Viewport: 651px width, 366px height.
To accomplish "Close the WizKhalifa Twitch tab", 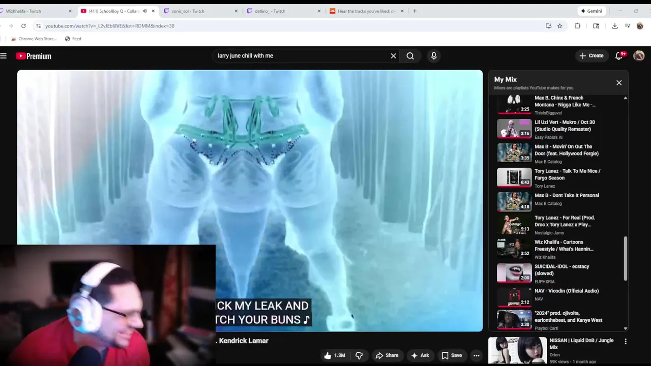I will click(70, 11).
